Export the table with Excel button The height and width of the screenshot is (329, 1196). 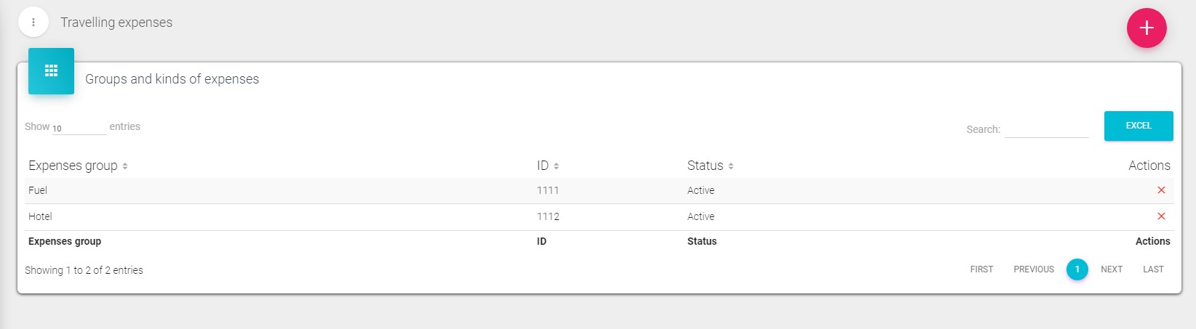pyautogui.click(x=1138, y=126)
